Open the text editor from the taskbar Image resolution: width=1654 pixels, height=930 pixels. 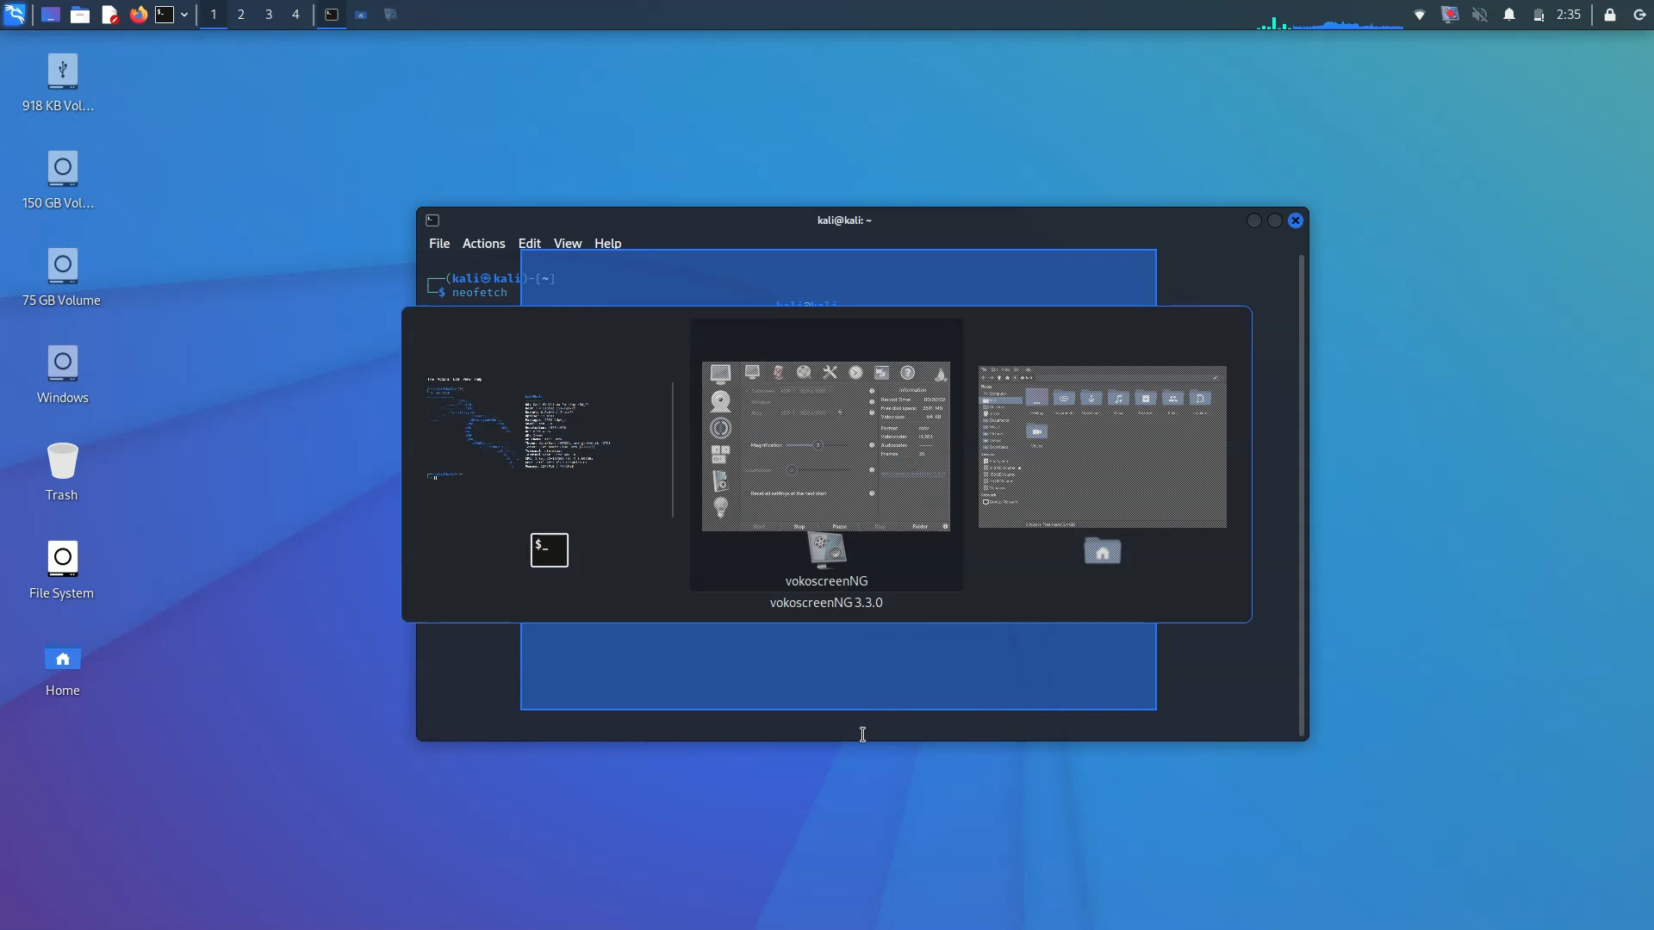[x=109, y=14]
